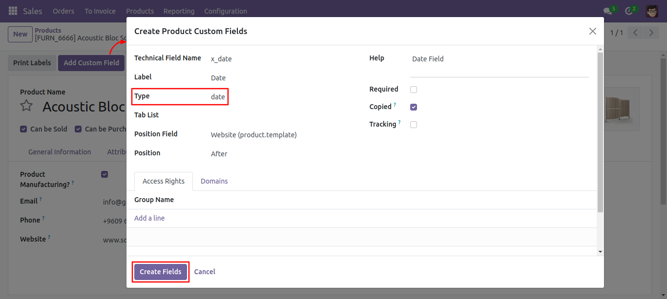Click Add a line link
Viewport: 667px width, 299px height.
pos(149,218)
